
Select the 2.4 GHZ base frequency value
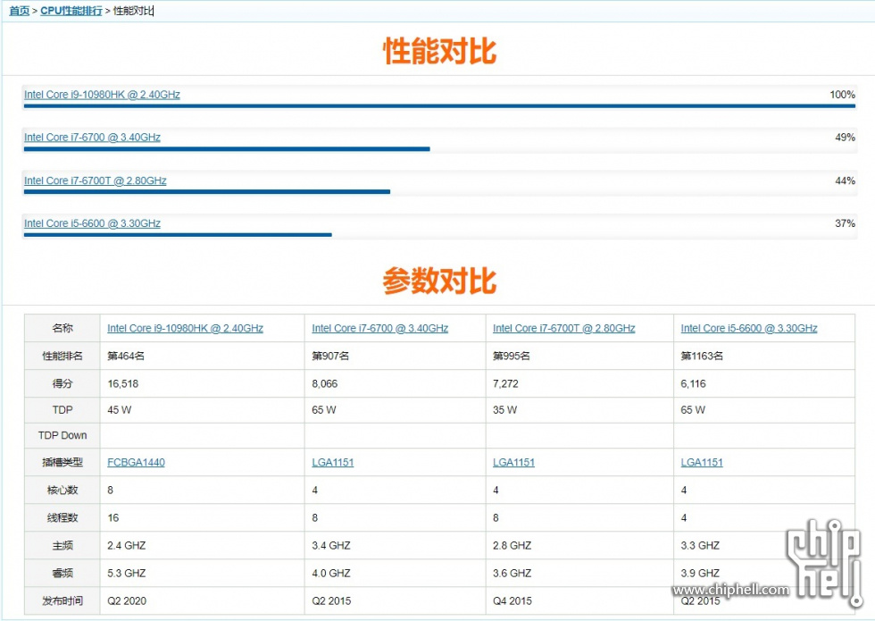pos(127,545)
